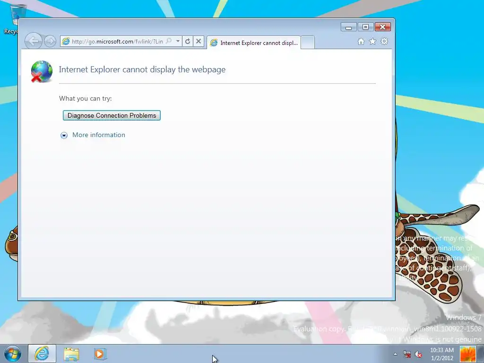This screenshot has height=363, width=484.
Task: Launch Windows Media Player from taskbar
Action: (x=99, y=354)
